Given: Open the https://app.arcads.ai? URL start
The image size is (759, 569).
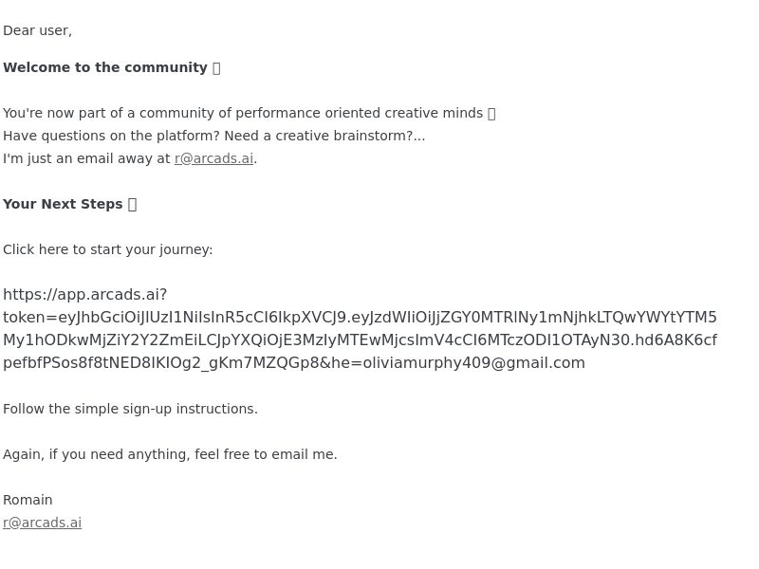Looking at the screenshot, I should pos(85,294).
